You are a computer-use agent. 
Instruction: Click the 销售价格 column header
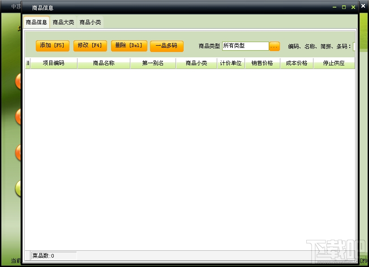coord(262,63)
